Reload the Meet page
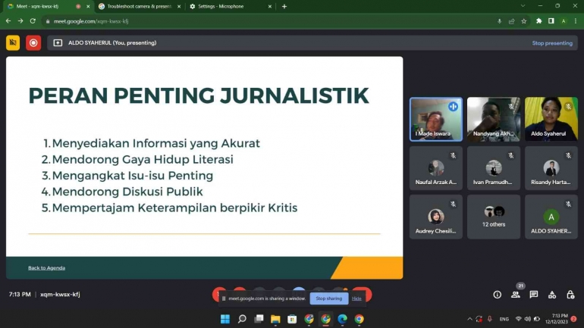This screenshot has height=328, width=584. 33,21
